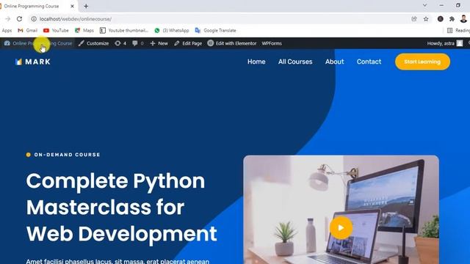The width and height of the screenshot is (470, 264).
Task: Open the About page link
Action: 335,62
